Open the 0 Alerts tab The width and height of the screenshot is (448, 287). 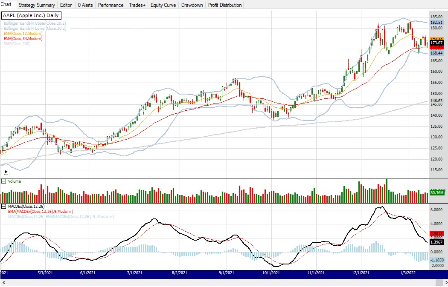(85, 5)
